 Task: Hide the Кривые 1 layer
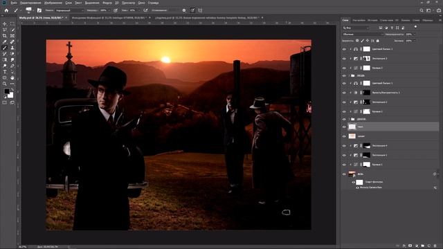[344, 165]
